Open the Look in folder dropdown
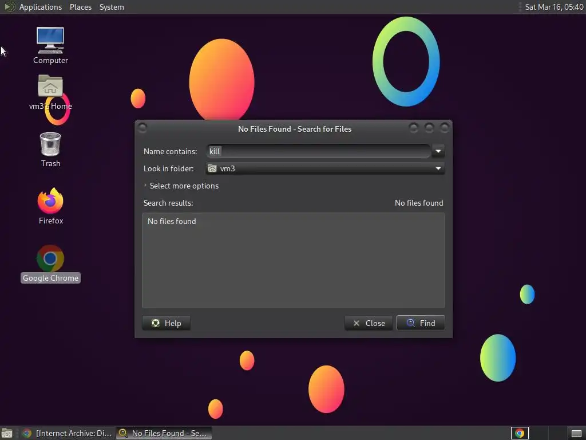 [x=325, y=168]
